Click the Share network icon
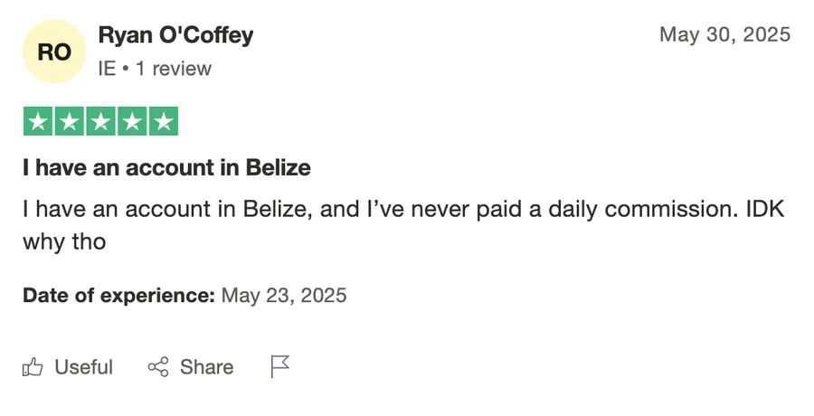This screenshot has height=416, width=814. coord(158,366)
